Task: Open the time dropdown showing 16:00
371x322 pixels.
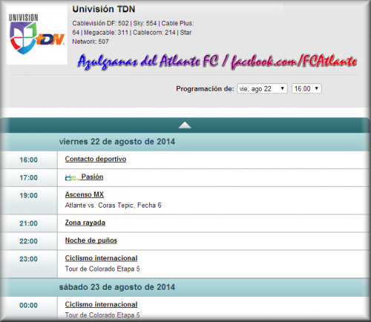Action: [x=306, y=88]
